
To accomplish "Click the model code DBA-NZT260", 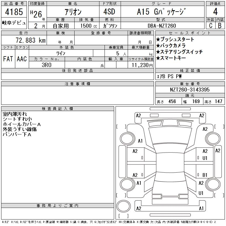I will coord(162,26).
